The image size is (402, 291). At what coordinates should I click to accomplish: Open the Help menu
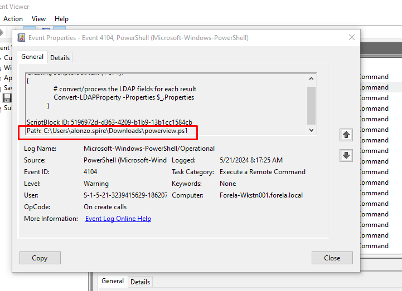(x=61, y=19)
